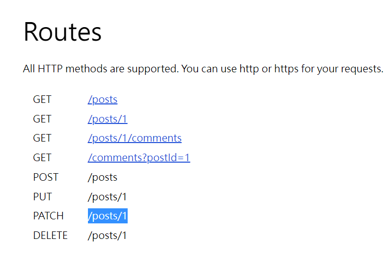
Task: Click the highlighted /posts/1 path beside PATCH
Action: (x=108, y=216)
